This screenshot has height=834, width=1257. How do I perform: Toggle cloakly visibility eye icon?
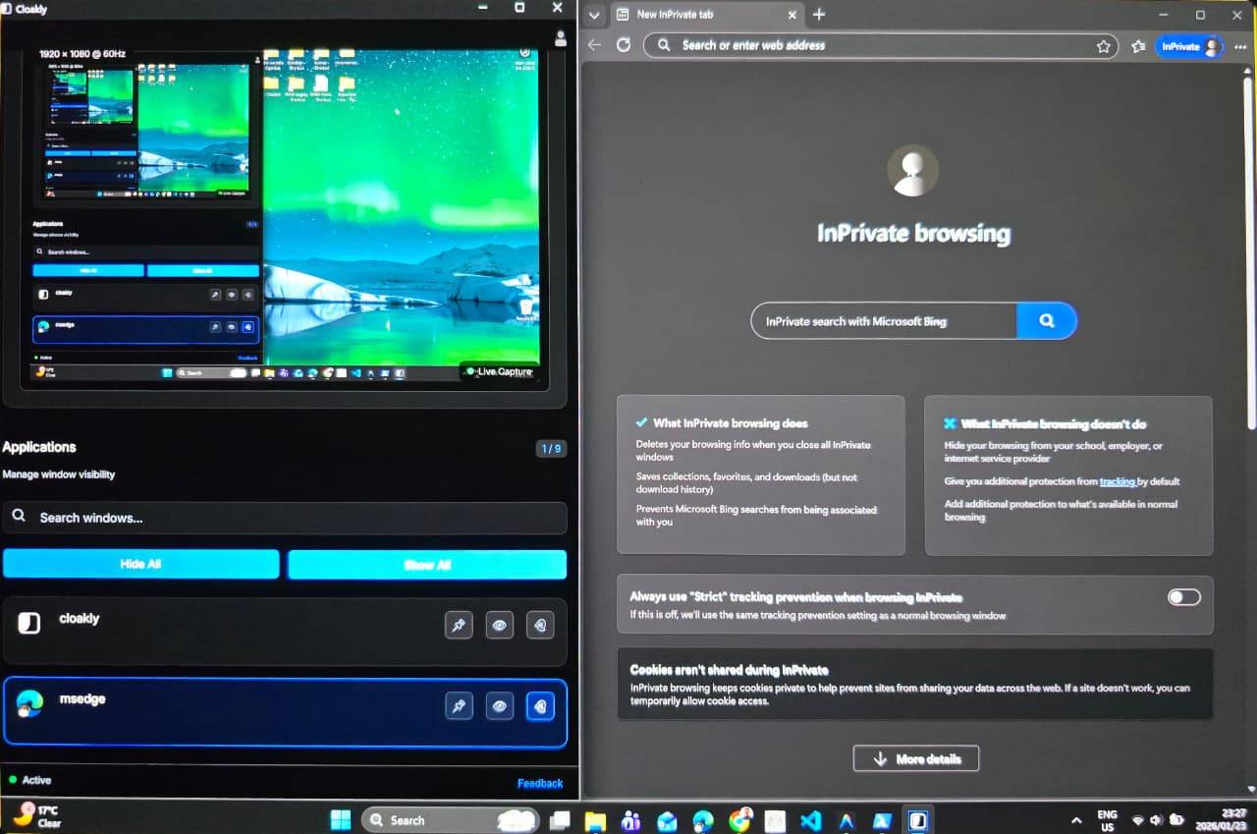(x=500, y=625)
